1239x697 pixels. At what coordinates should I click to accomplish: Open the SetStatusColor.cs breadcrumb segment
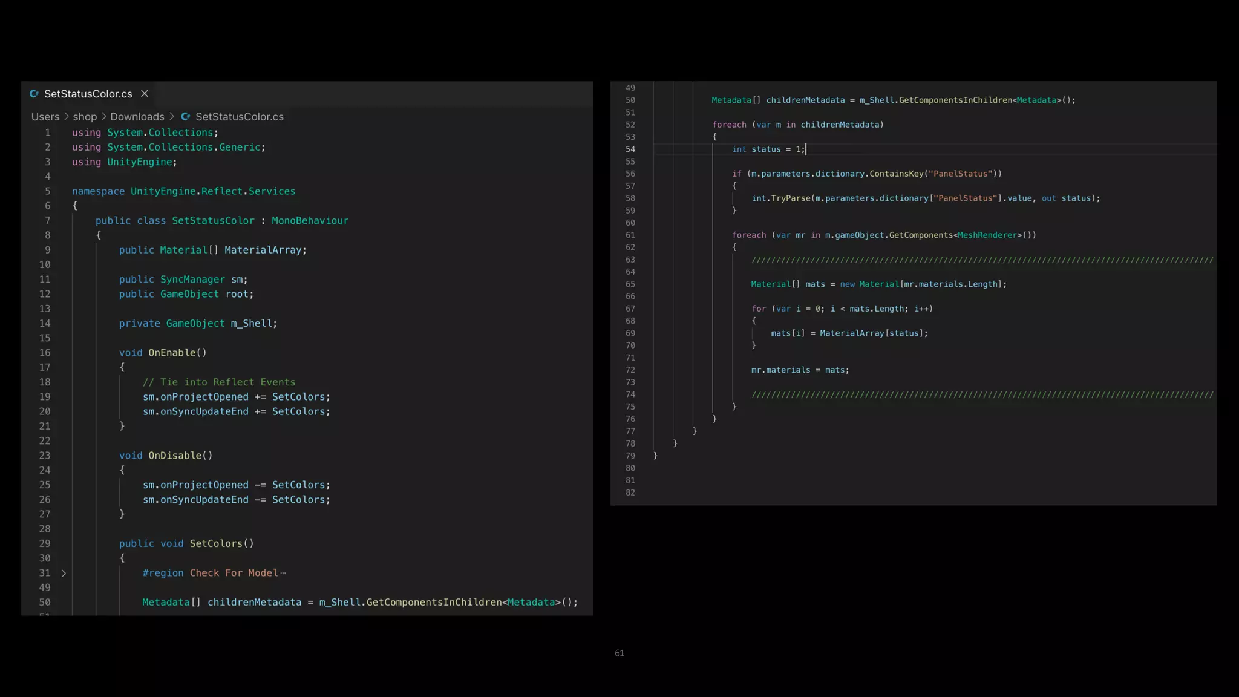pyautogui.click(x=240, y=117)
